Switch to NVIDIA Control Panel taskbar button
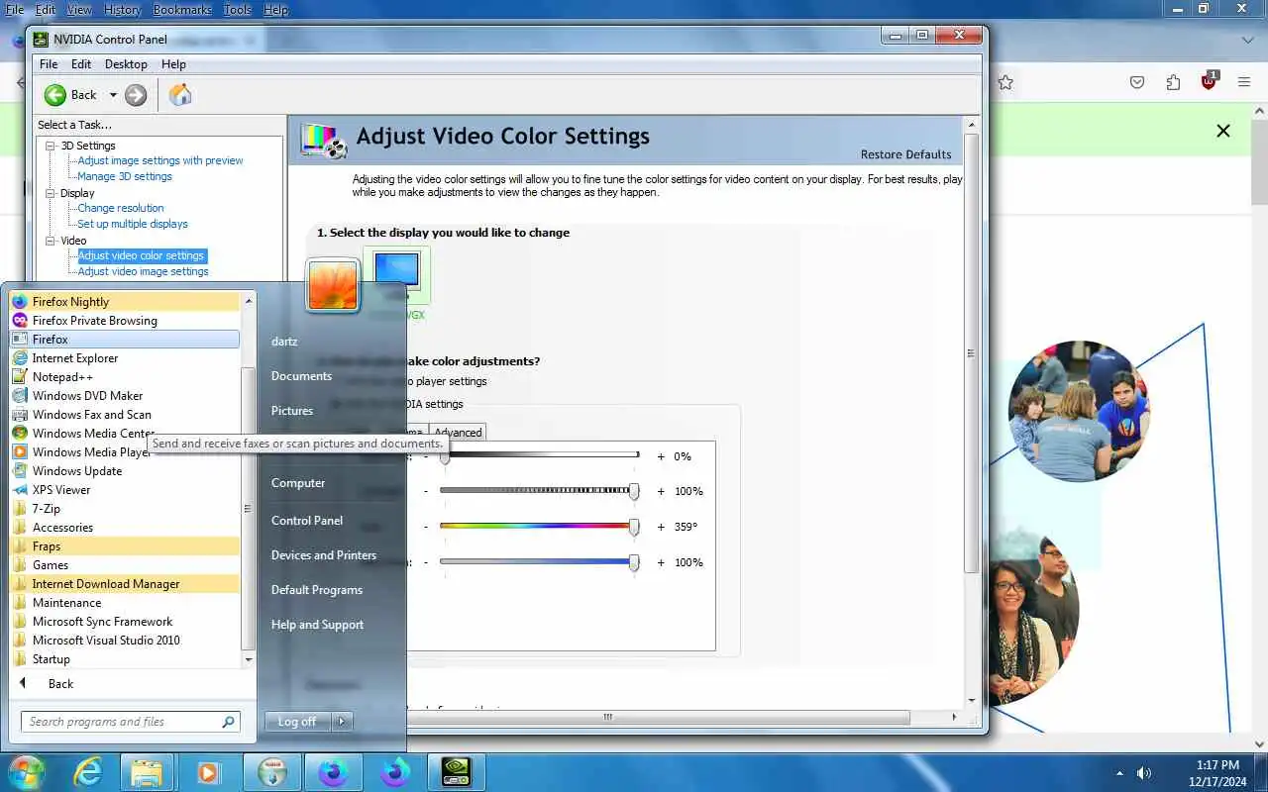 [457, 772]
